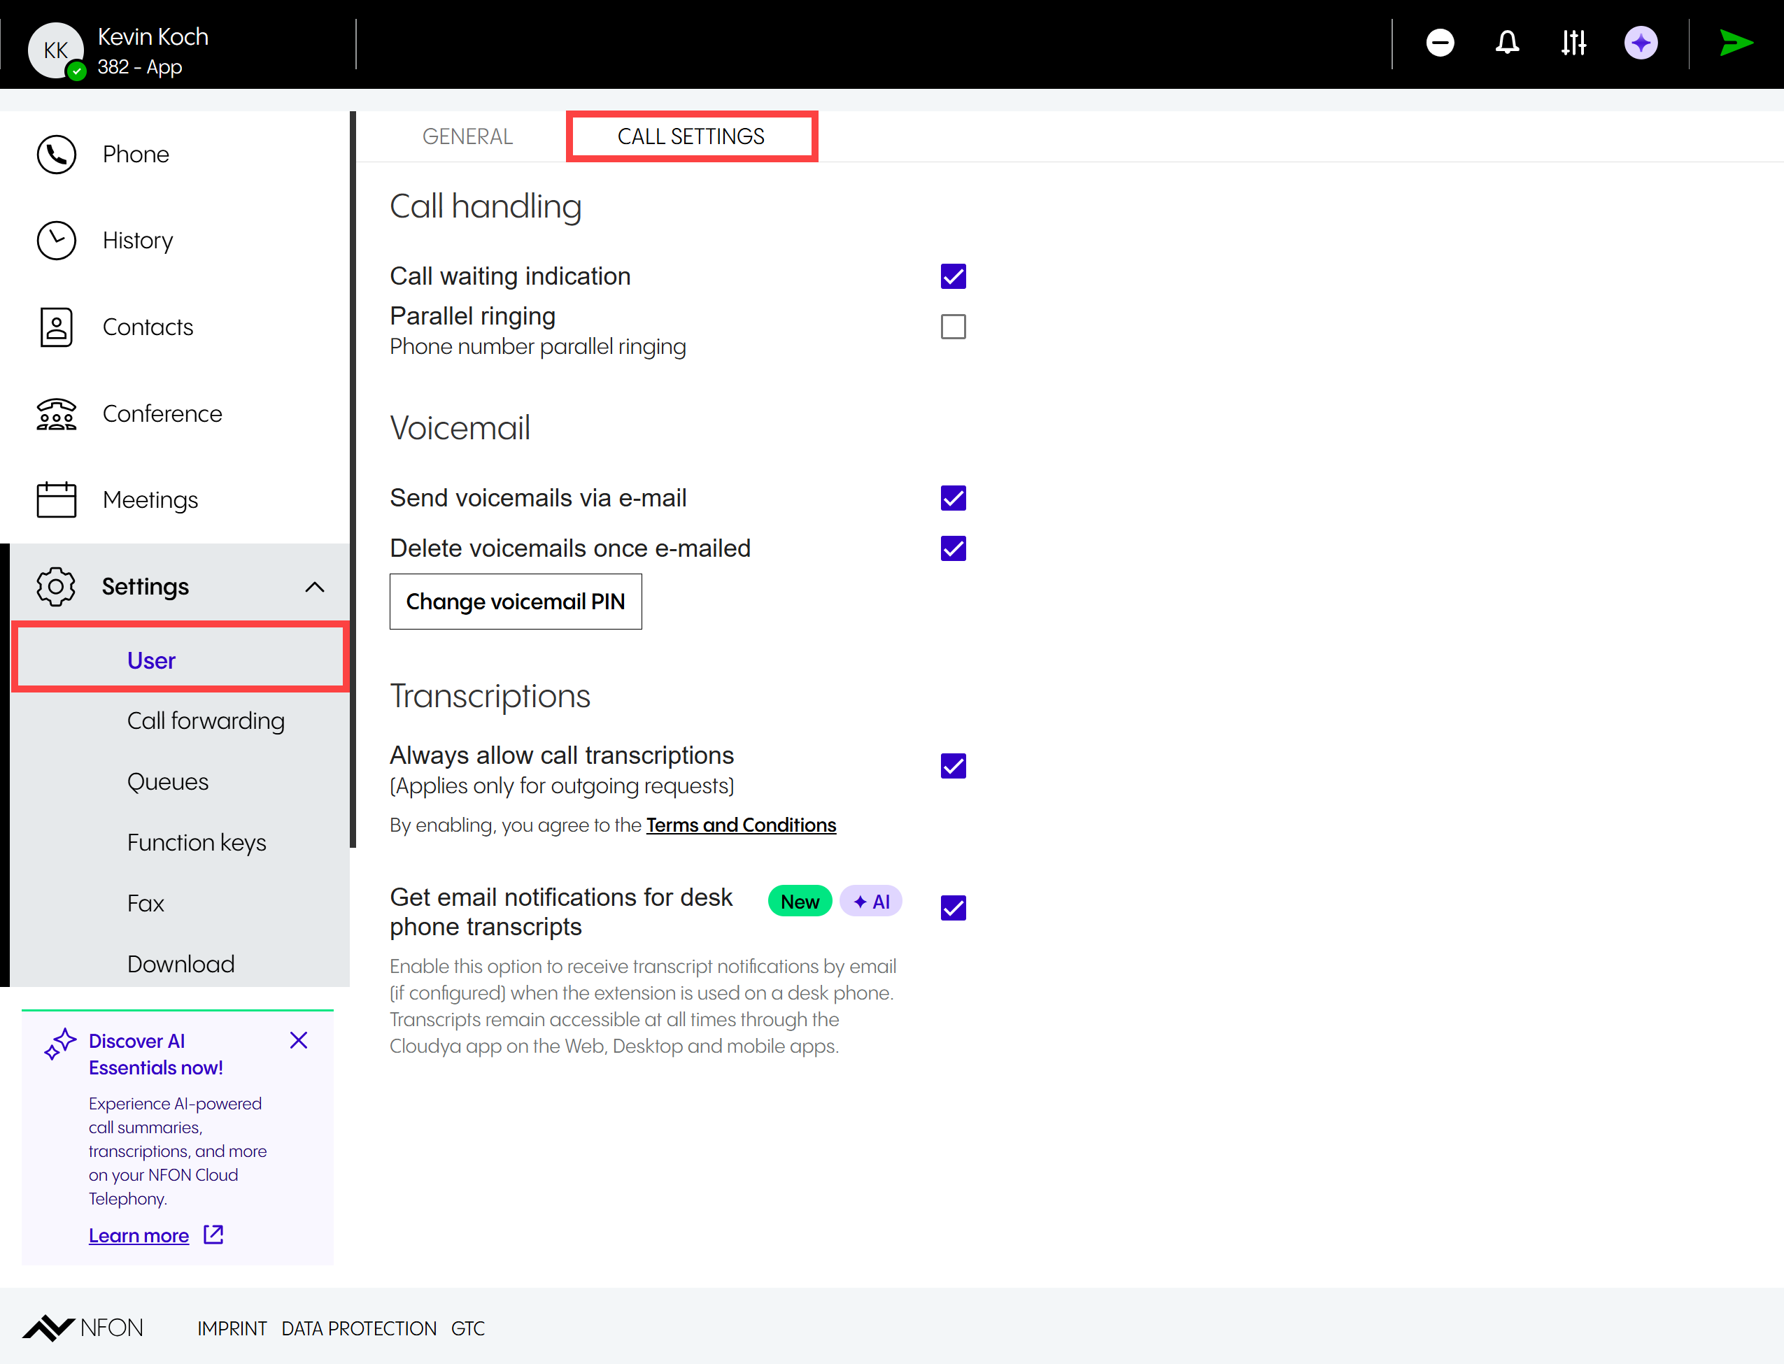Open the purple AI sparkle icon
Image resolution: width=1784 pixels, height=1364 pixels.
(1641, 43)
